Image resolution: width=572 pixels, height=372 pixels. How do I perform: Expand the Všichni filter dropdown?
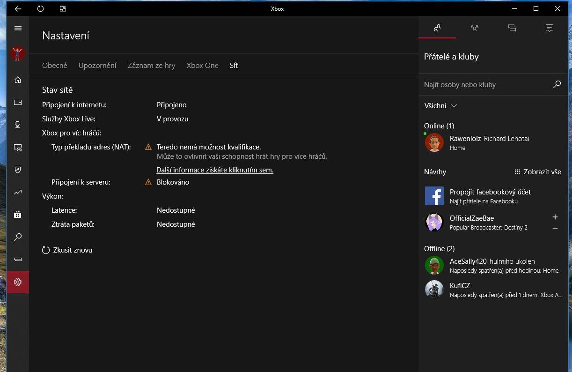440,105
